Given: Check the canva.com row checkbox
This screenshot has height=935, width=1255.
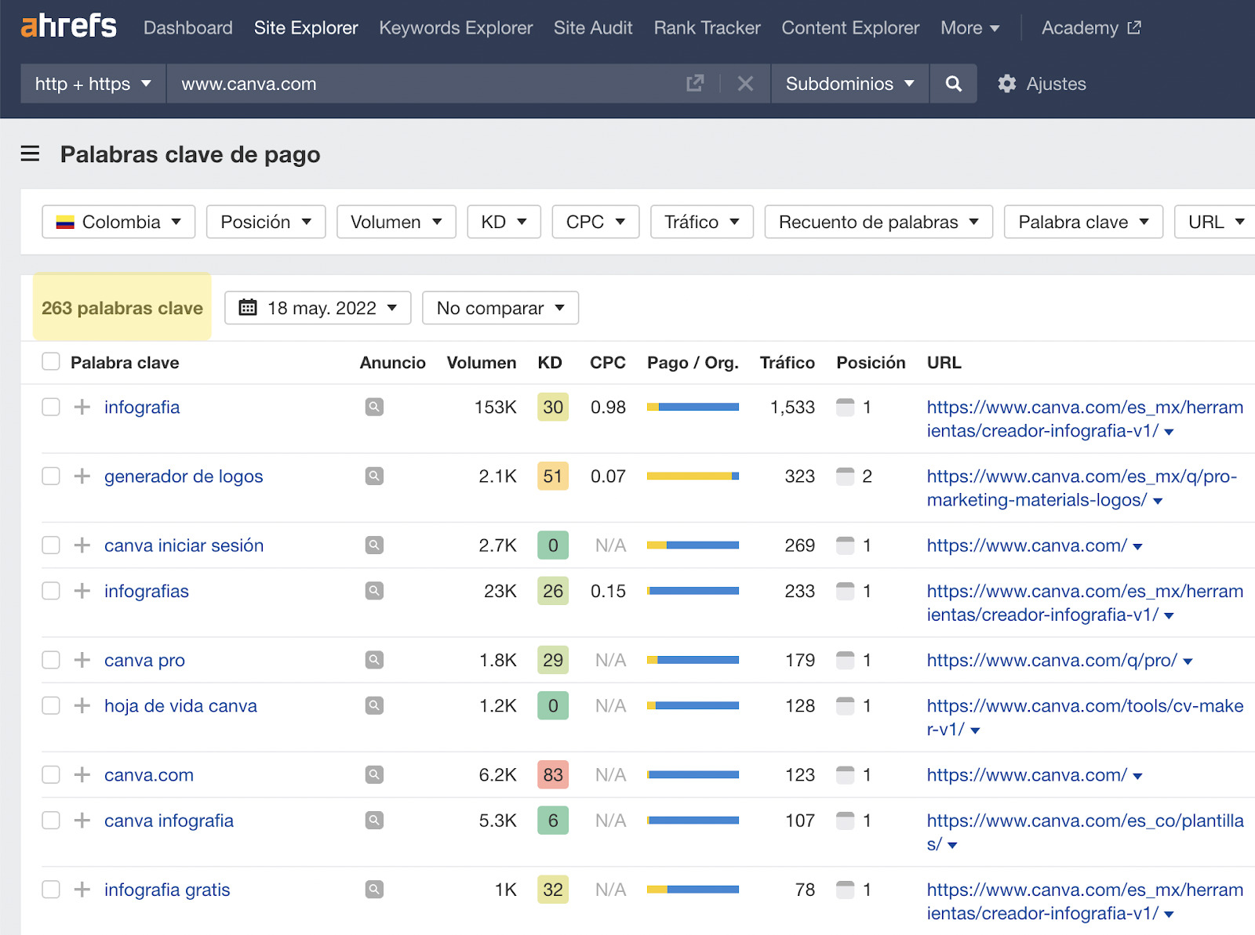Looking at the screenshot, I should (x=51, y=774).
